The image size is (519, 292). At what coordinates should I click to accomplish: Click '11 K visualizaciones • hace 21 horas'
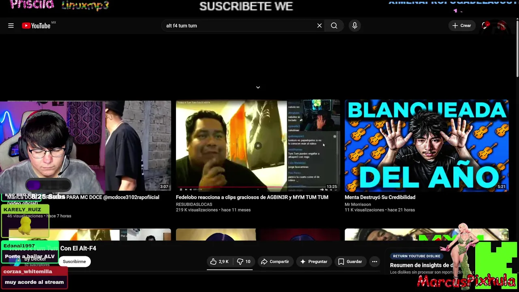380,210
